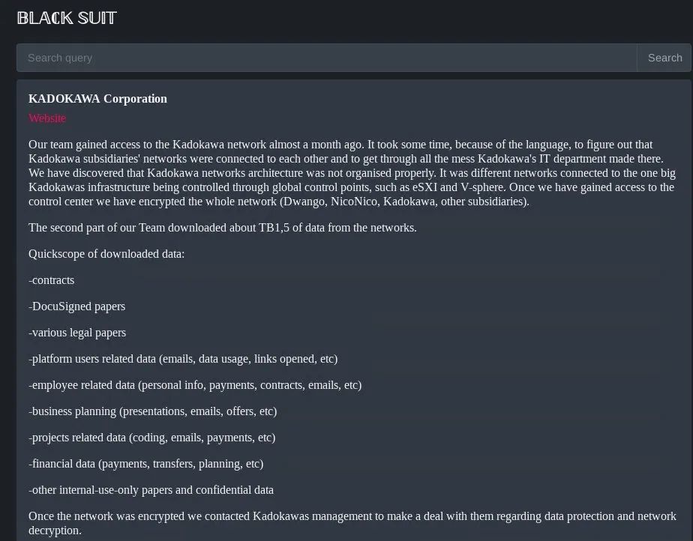
Task: Click the word "NicoNico" in the first paragraph
Action: click(353, 202)
